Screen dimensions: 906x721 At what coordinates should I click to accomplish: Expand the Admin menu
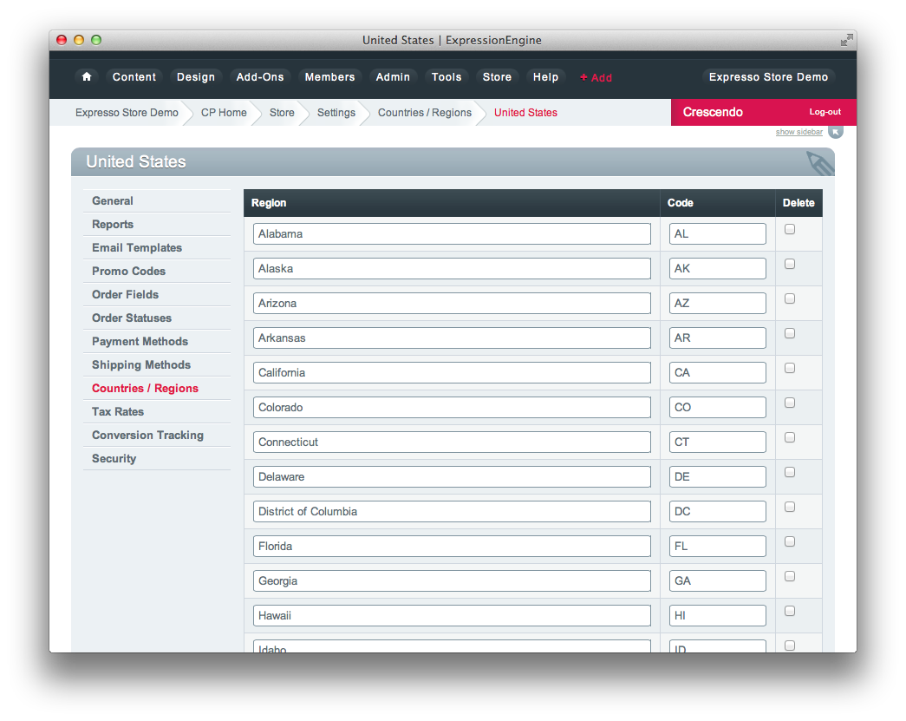[x=393, y=77]
